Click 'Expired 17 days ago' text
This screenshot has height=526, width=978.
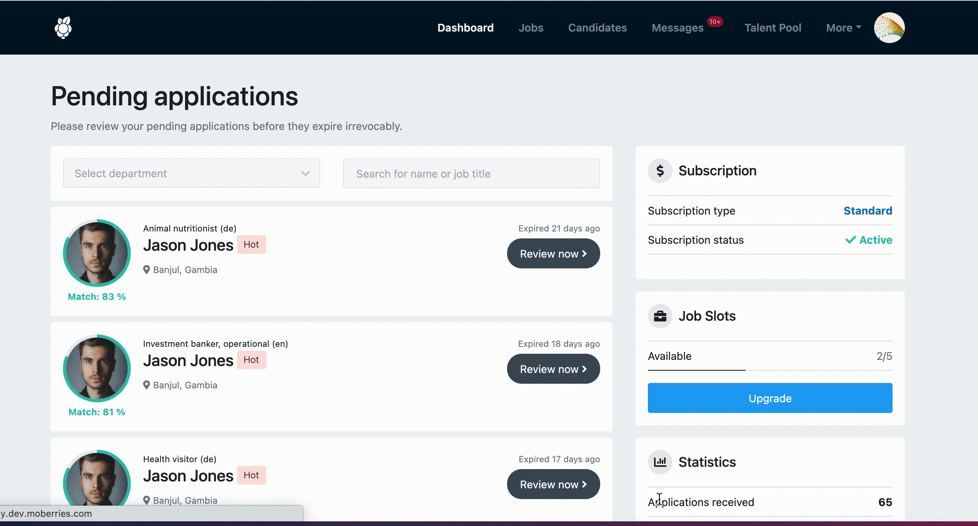(559, 459)
